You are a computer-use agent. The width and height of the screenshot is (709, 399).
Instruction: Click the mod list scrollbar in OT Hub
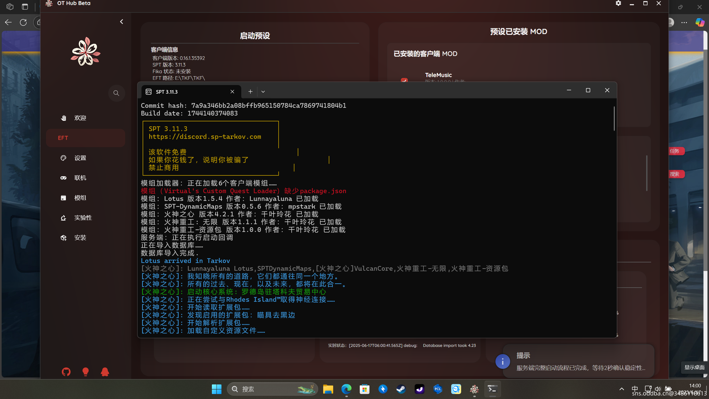[x=647, y=173]
